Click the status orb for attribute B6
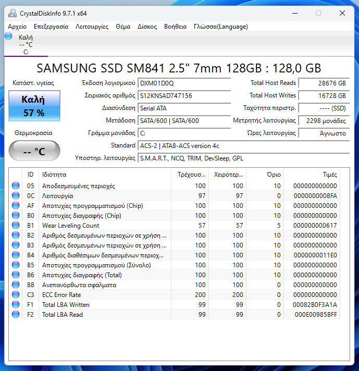 (16, 275)
